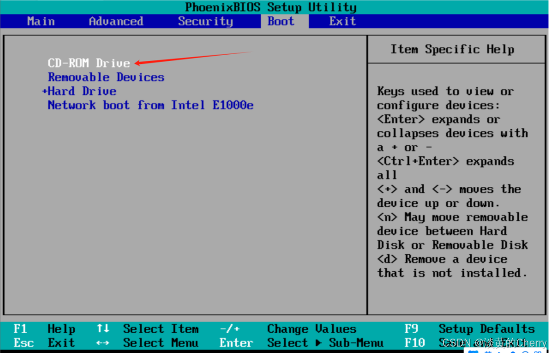This screenshot has height=353, width=549.
Task: Click the PhoenixBIOS Setup Utility title
Action: [x=271, y=7]
